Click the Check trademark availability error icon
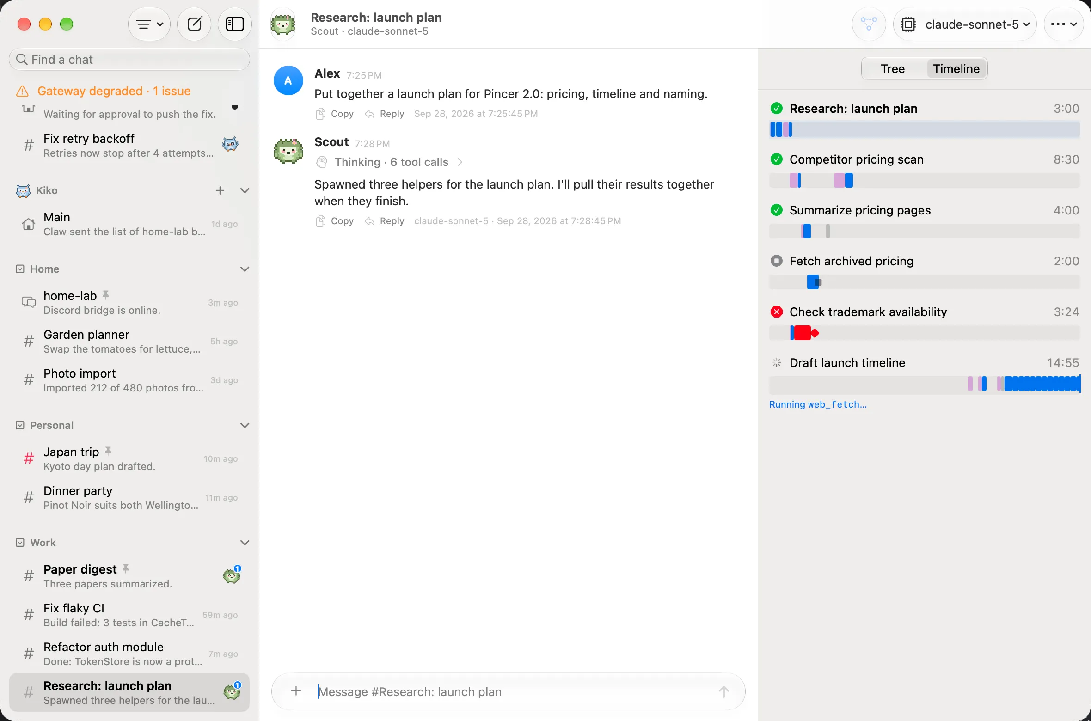 point(777,312)
